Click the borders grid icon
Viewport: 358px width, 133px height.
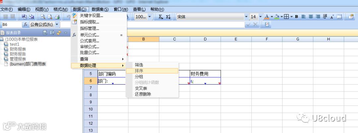click(286, 17)
